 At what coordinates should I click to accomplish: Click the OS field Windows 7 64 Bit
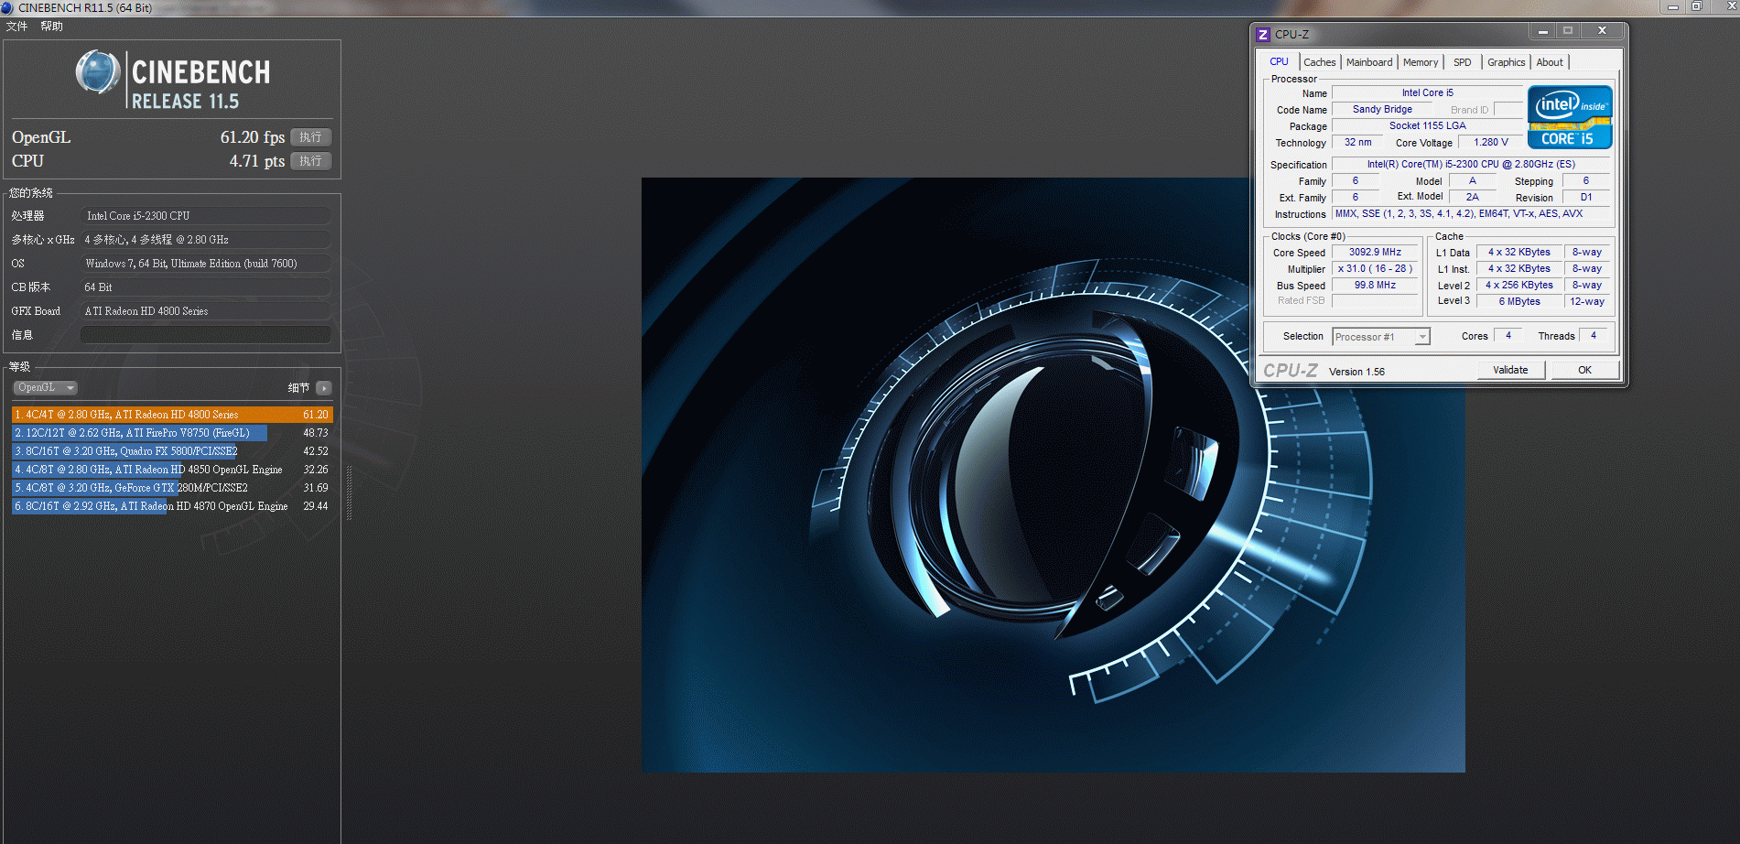[x=206, y=264]
